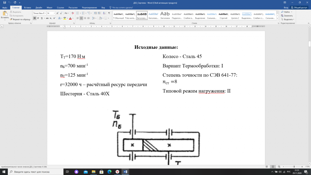
Task: Open the borders dropdown
Action: click(x=108, y=18)
